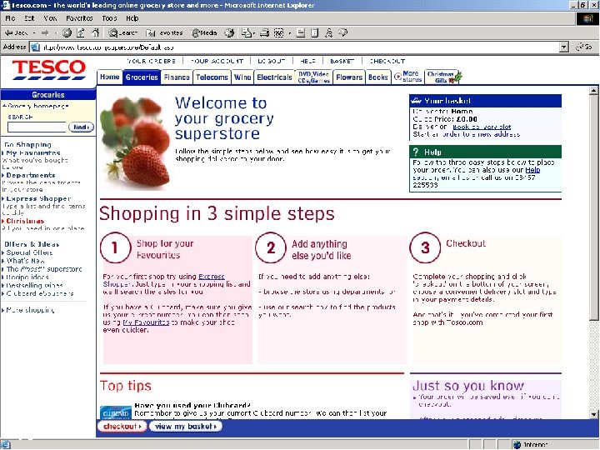Open the Address bar dropdown arrow
Image resolution: width=600 pixels, height=450 pixels.
coord(563,47)
